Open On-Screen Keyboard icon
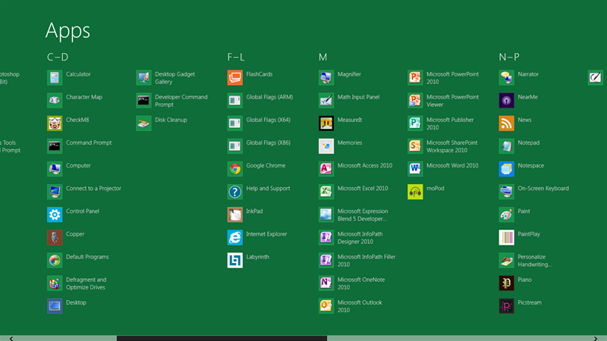The width and height of the screenshot is (607, 341). [x=506, y=192]
